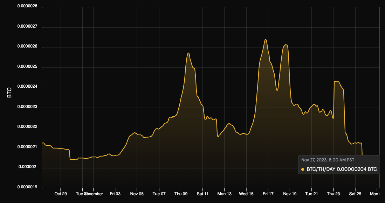This screenshot has width=385, height=203.
Task: Click the 0.0000022 y-axis label
Action: (27, 126)
